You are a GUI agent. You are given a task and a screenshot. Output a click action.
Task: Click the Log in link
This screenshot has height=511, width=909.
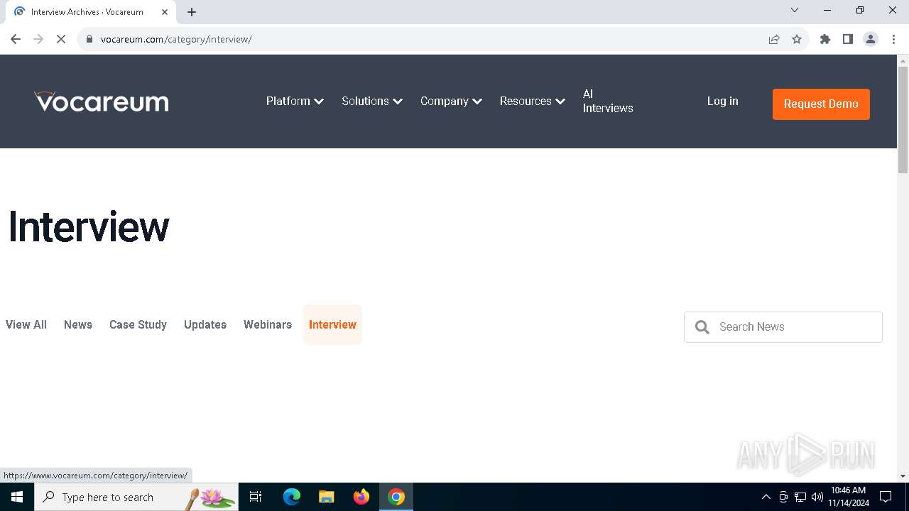pyautogui.click(x=722, y=101)
